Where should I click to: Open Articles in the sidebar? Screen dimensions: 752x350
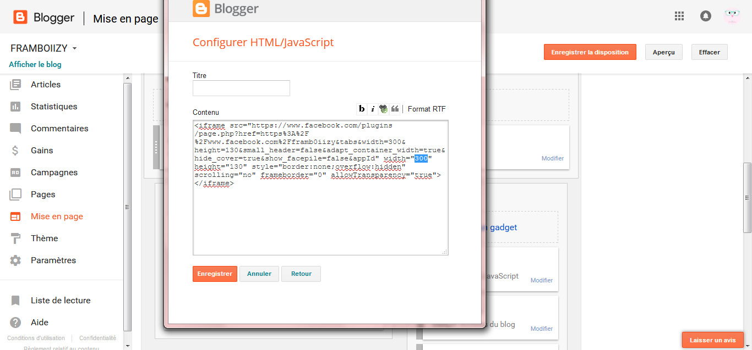tap(46, 85)
